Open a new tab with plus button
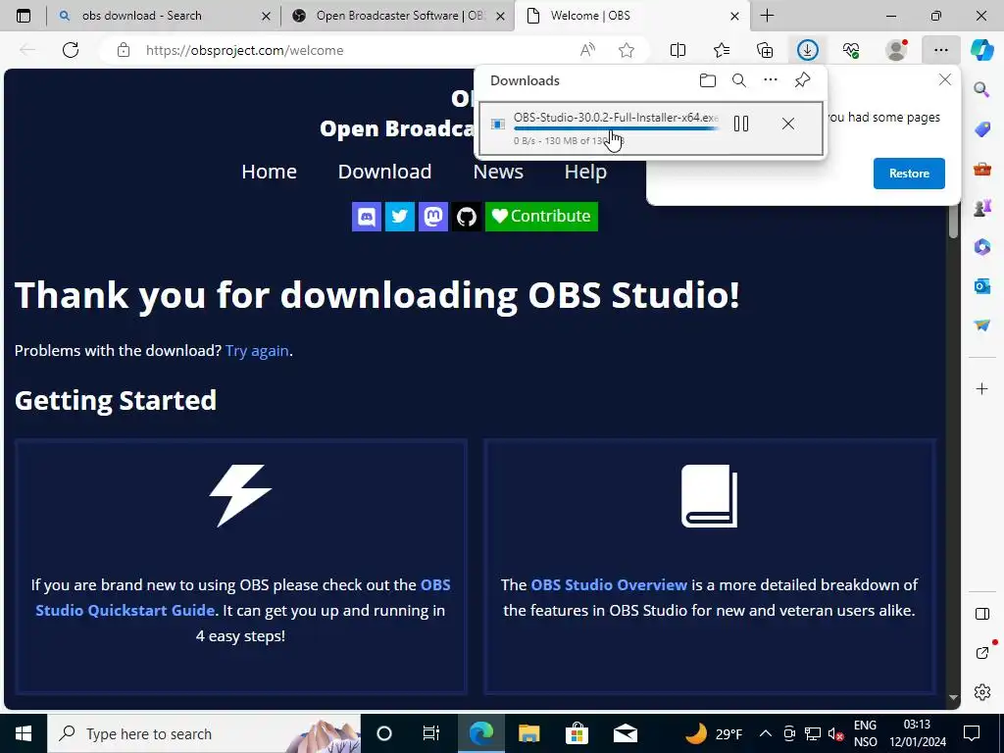The image size is (1004, 753). tap(767, 16)
